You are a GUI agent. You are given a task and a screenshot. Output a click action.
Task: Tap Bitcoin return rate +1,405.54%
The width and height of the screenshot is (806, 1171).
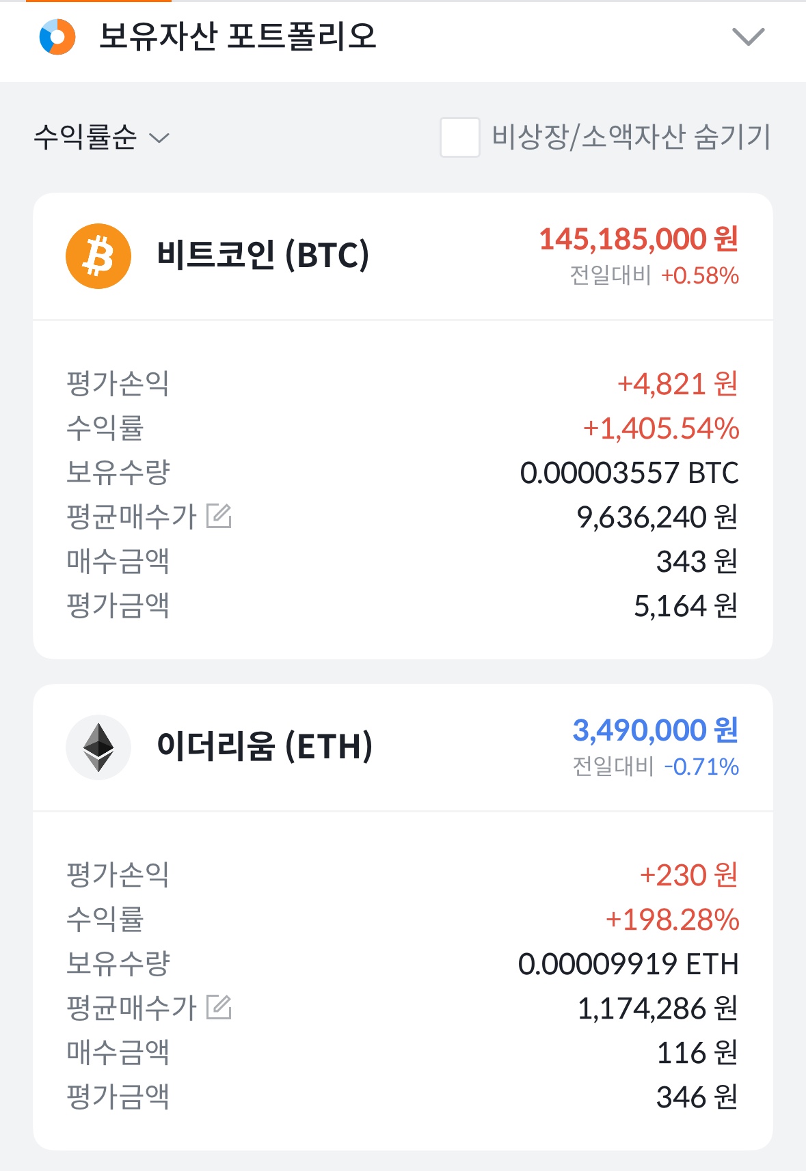coord(660,428)
